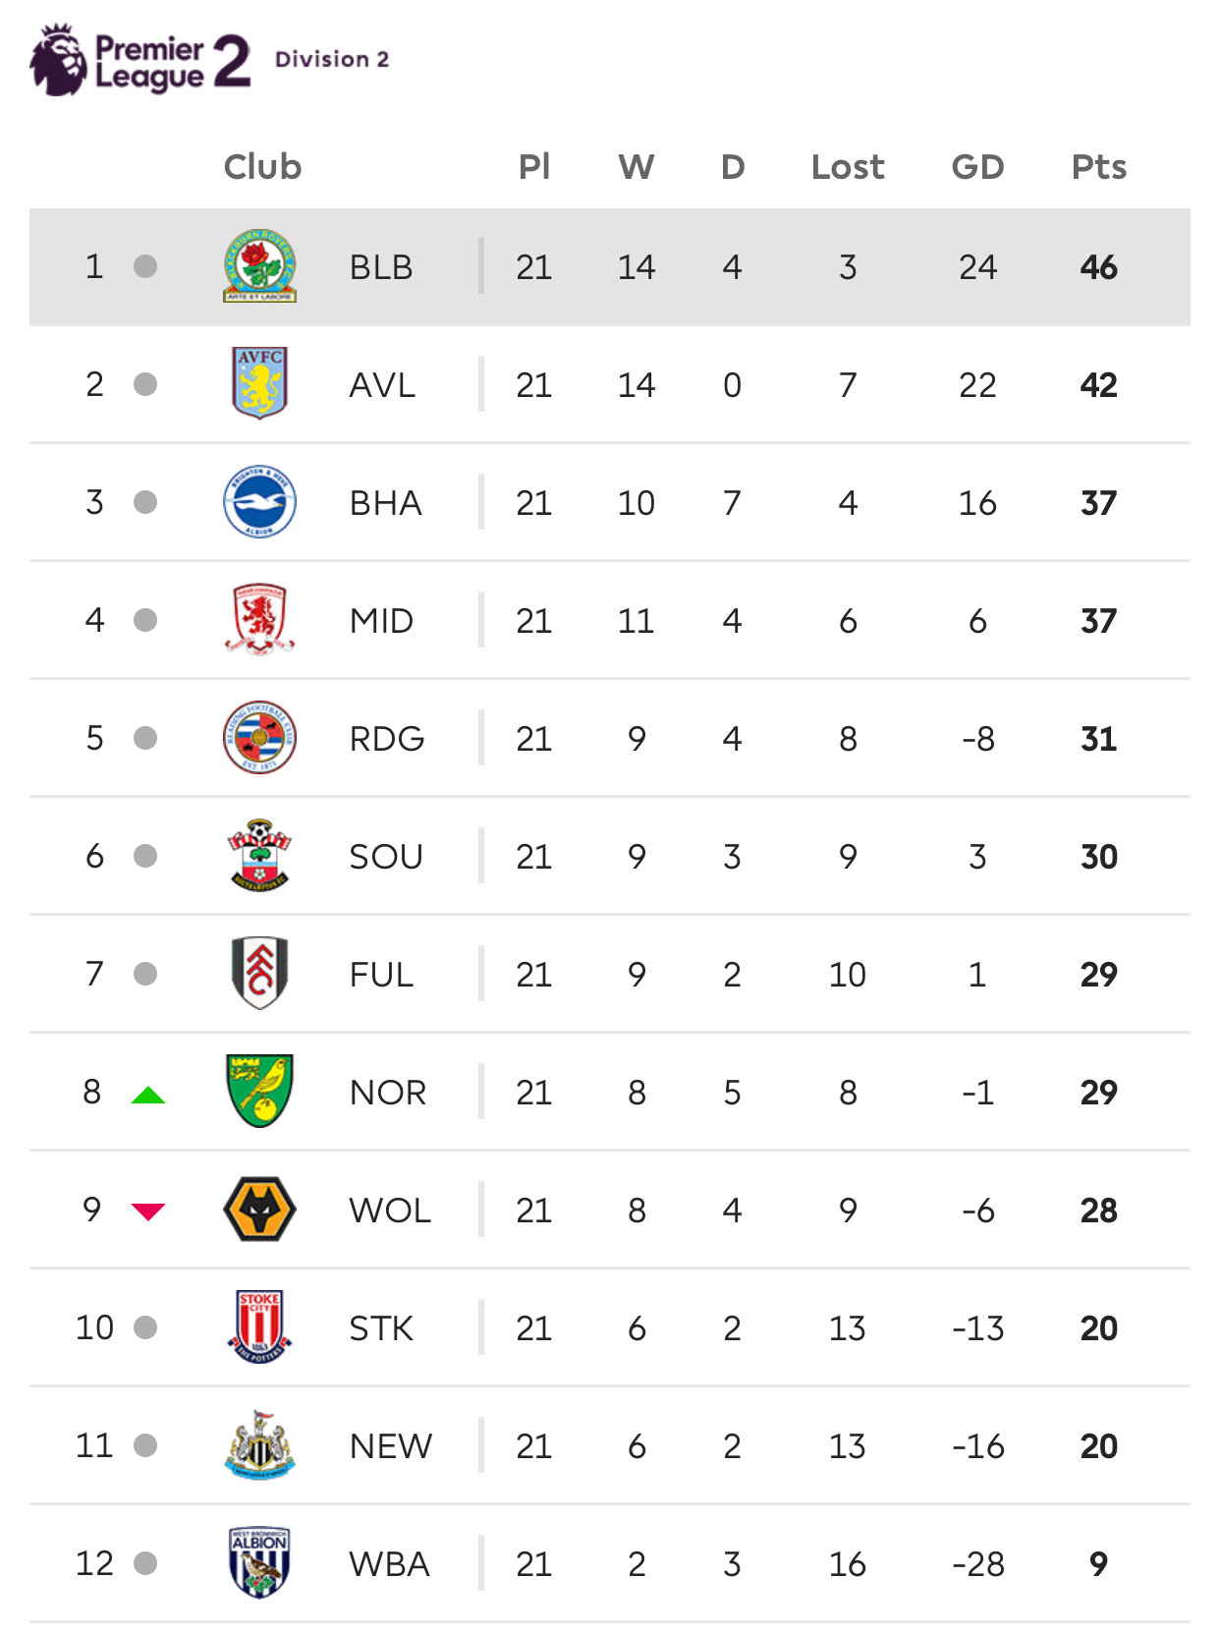Viewport: 1220px width, 1635px height.
Task: Click the BLB position status dot
Action: click(x=145, y=266)
